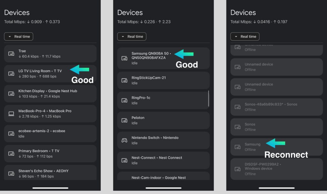
Task: Open DISDSF-PW0299A2 Windows device entry
Action: (276, 169)
